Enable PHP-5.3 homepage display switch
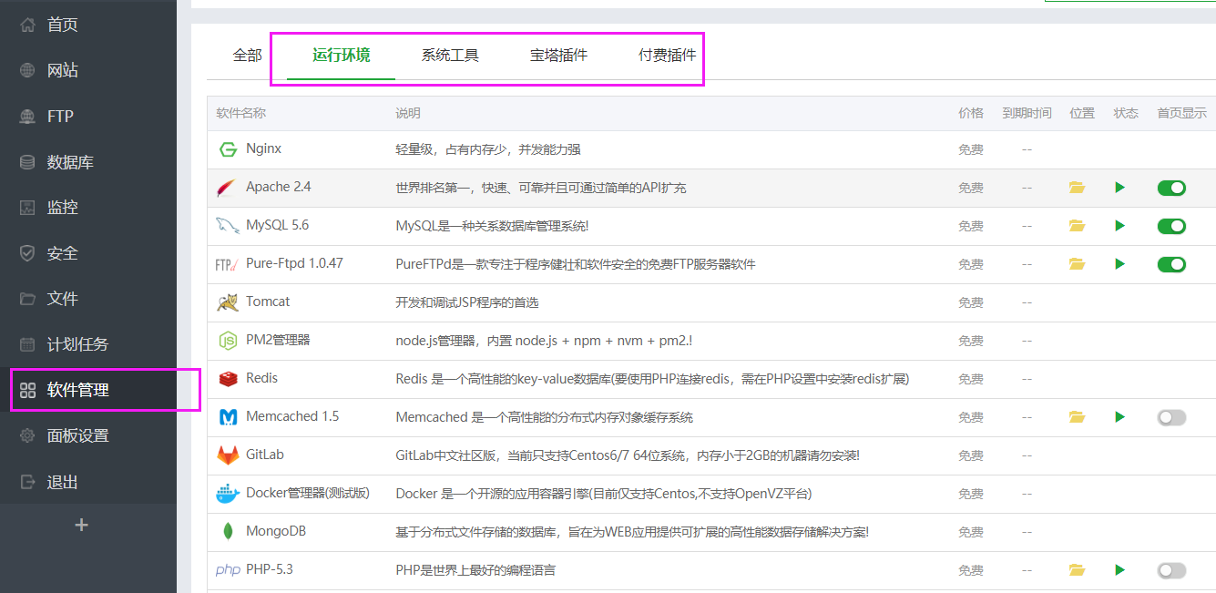The height and width of the screenshot is (593, 1216). coord(1172,570)
